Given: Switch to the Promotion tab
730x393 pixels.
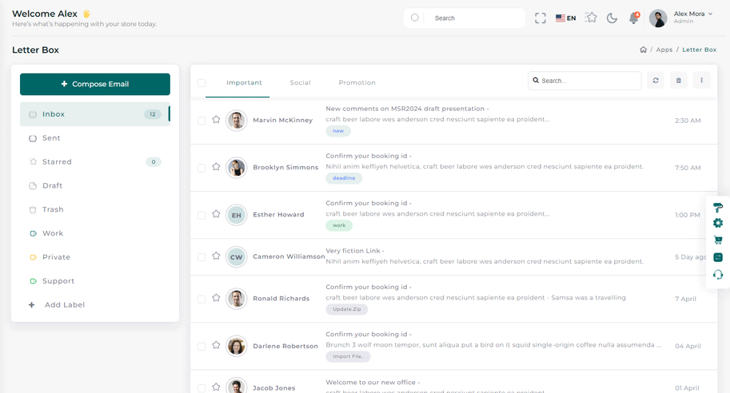Looking at the screenshot, I should pos(357,83).
